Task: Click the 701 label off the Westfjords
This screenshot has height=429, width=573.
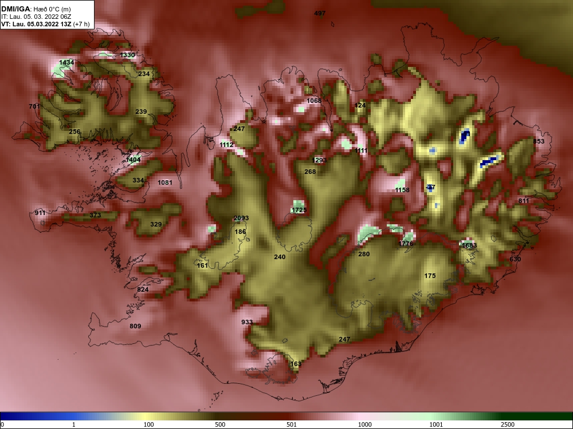Action: pyautogui.click(x=34, y=106)
